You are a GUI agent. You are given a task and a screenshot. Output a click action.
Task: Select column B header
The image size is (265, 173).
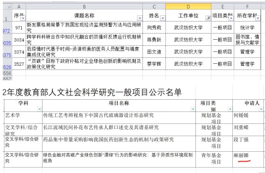84,7
